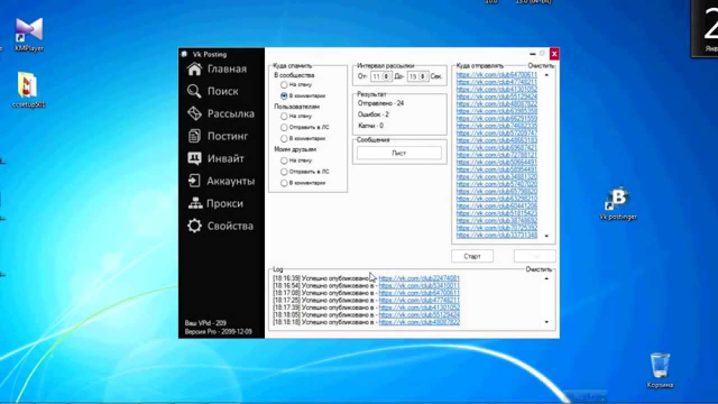This screenshot has height=404, width=718.
Task: Click Очистить above the Log panel
Action: (538, 269)
